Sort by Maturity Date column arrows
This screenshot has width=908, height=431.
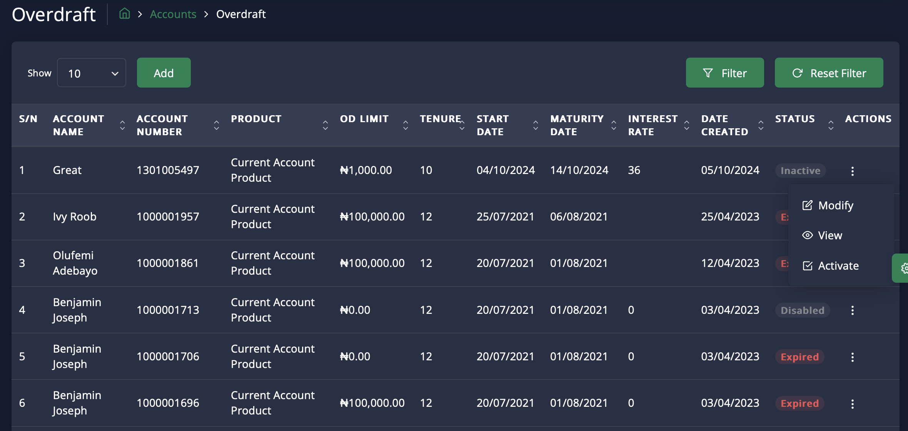(614, 125)
